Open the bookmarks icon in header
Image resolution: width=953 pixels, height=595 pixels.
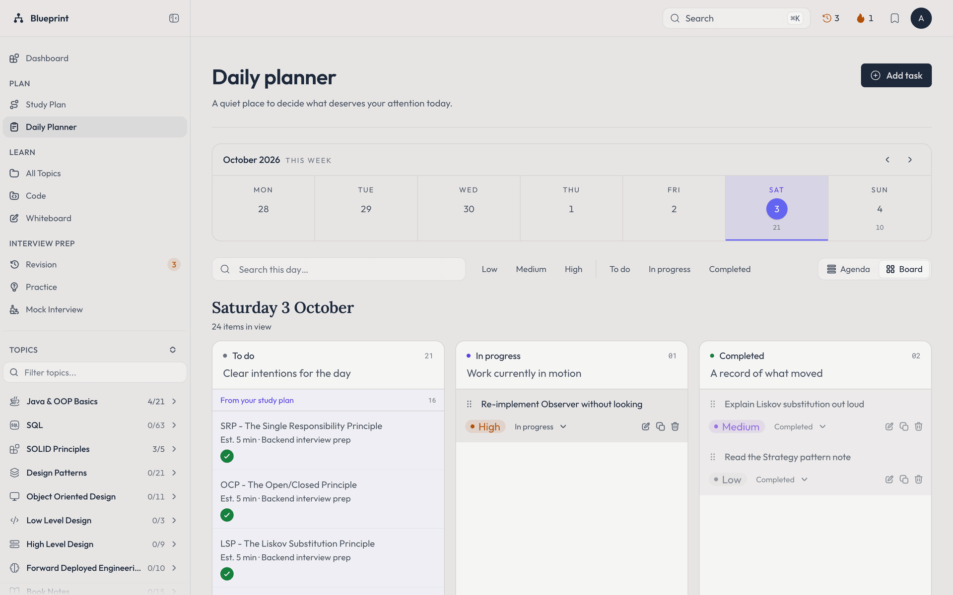click(894, 18)
